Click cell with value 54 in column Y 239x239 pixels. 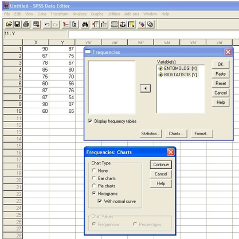point(62,97)
